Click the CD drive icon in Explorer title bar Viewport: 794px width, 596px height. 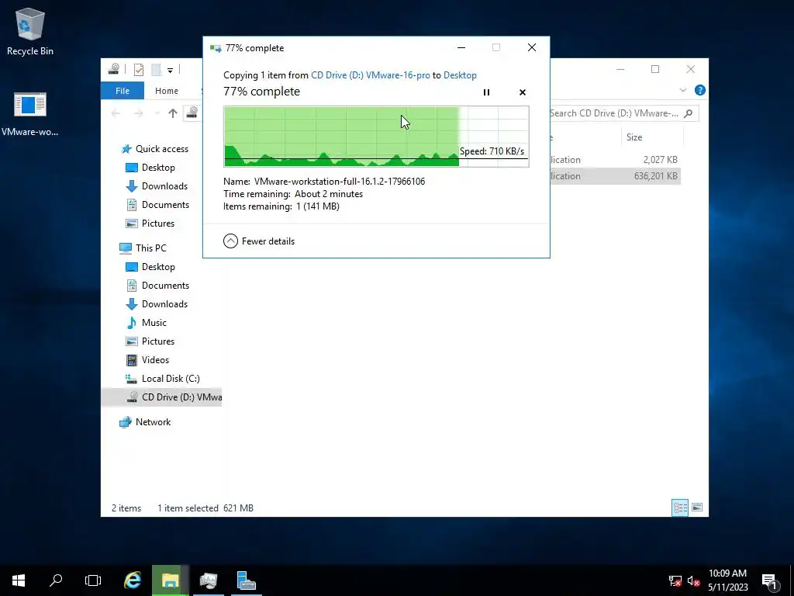(x=114, y=69)
